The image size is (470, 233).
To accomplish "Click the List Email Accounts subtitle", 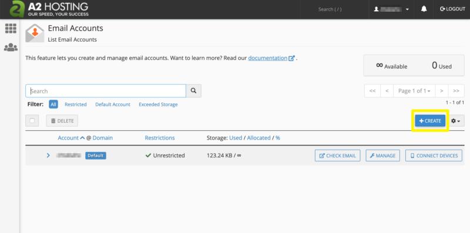I will tap(72, 39).
